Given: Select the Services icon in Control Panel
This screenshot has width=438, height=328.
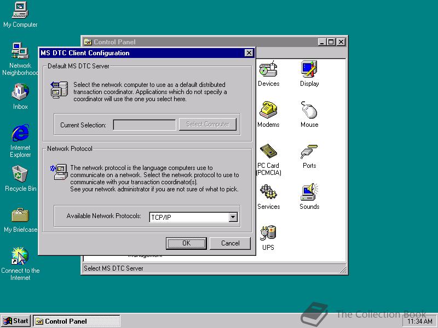Looking at the screenshot, I should click(x=268, y=197).
